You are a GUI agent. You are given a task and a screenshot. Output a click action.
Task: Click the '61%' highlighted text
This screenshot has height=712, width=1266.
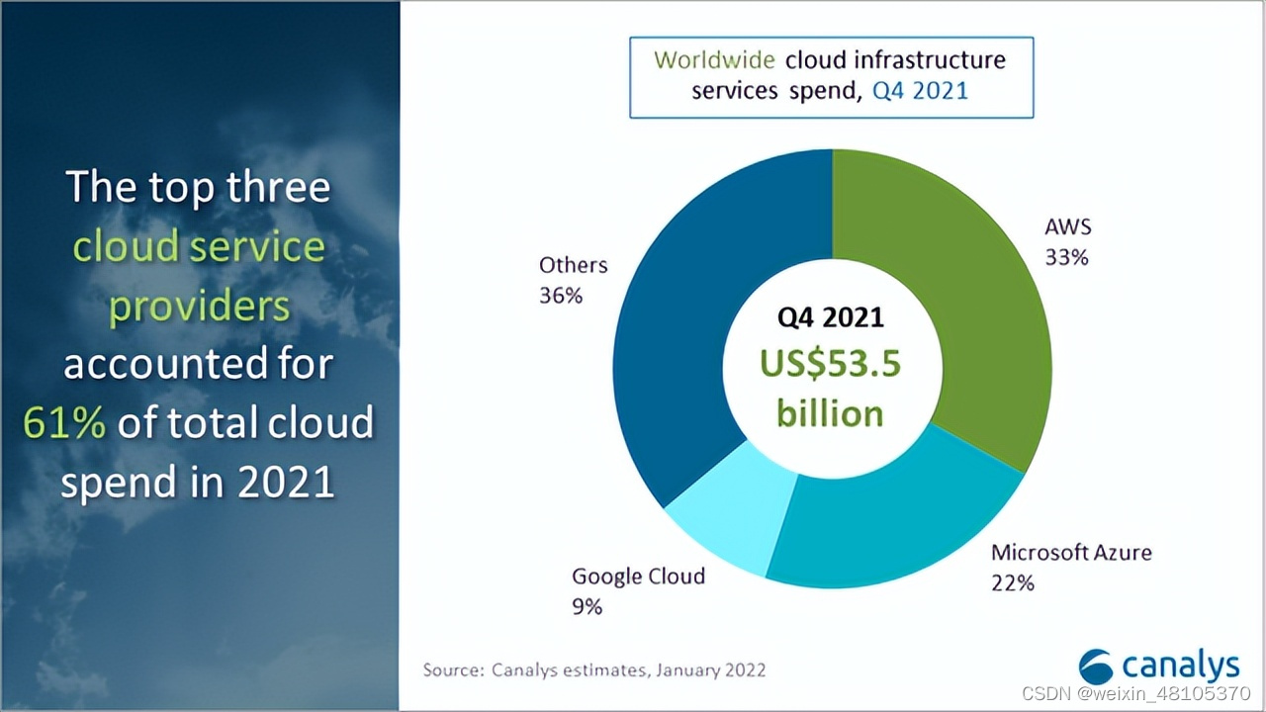63,423
